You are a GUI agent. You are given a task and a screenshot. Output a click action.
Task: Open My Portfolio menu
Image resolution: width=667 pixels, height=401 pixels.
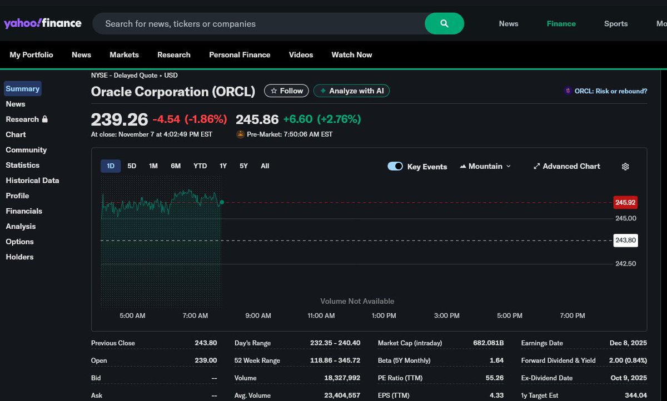[x=32, y=54]
